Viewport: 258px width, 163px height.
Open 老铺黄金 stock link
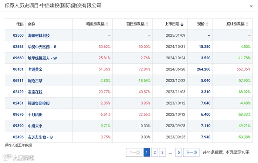coord(35,69)
